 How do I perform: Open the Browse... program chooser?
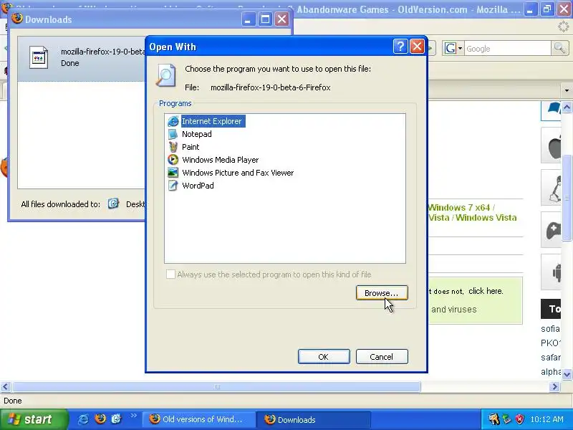click(382, 293)
